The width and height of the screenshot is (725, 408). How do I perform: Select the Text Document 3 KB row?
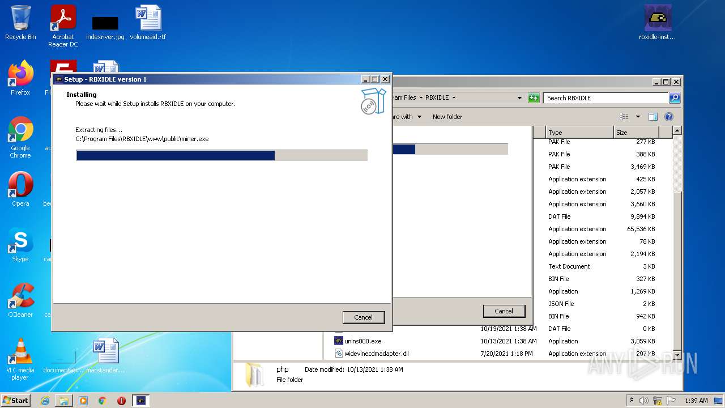[602, 266]
